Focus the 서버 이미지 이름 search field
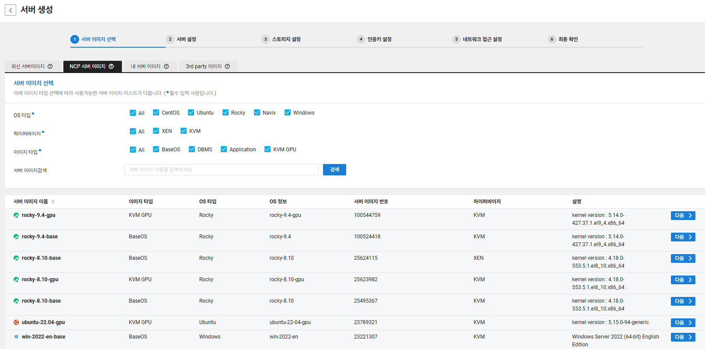Screen dimensions: 705x349 point(222,170)
